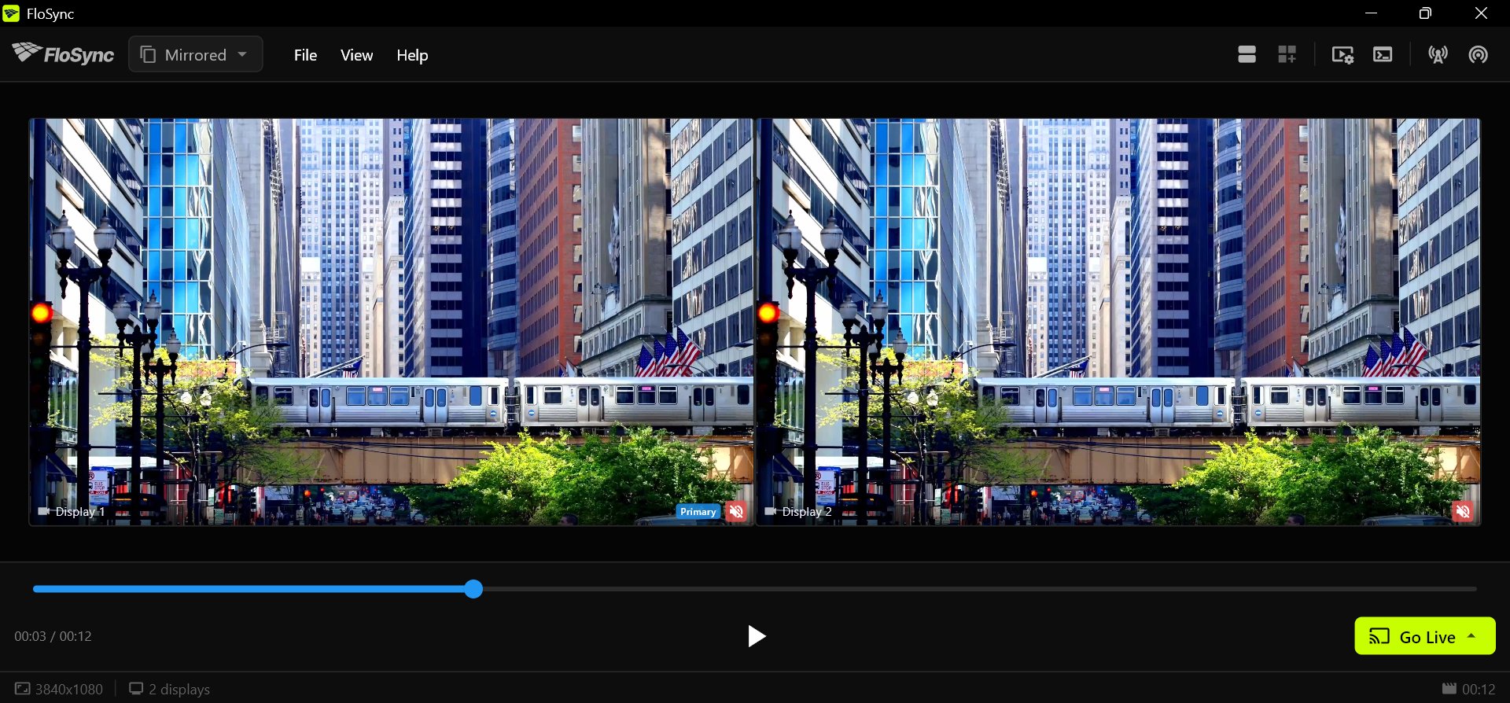Click the stacked rows layout icon
The image size is (1510, 703).
(x=1247, y=54)
